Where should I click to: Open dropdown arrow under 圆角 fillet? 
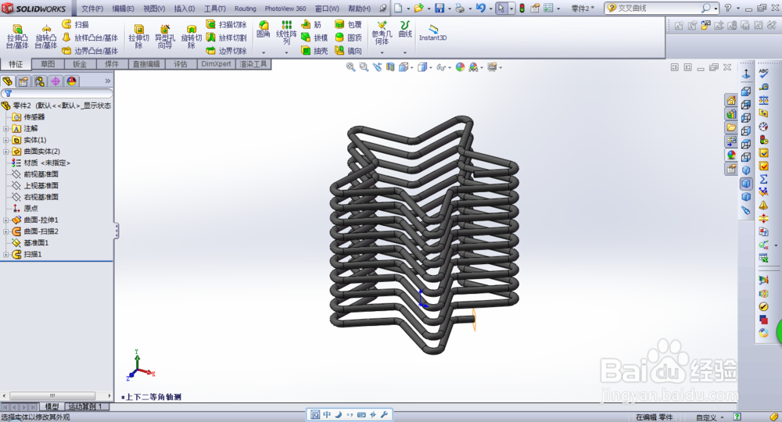click(x=264, y=52)
